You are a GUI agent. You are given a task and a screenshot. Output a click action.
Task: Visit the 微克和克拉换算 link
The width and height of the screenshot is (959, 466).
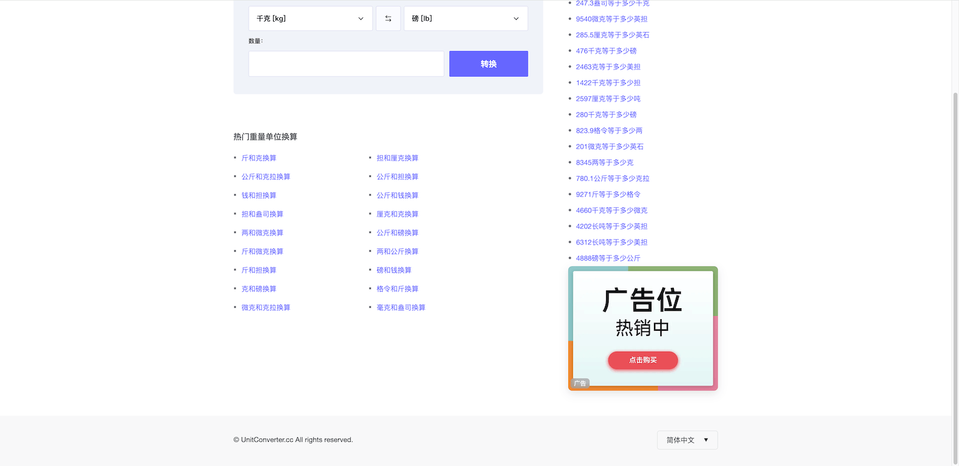pyautogui.click(x=266, y=308)
